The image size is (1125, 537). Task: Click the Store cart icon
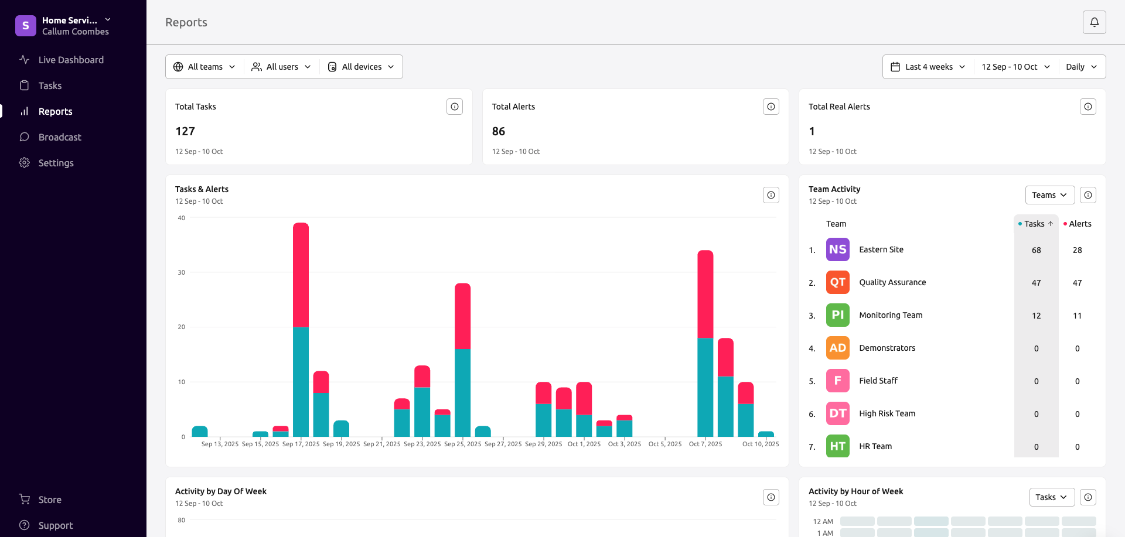click(24, 500)
